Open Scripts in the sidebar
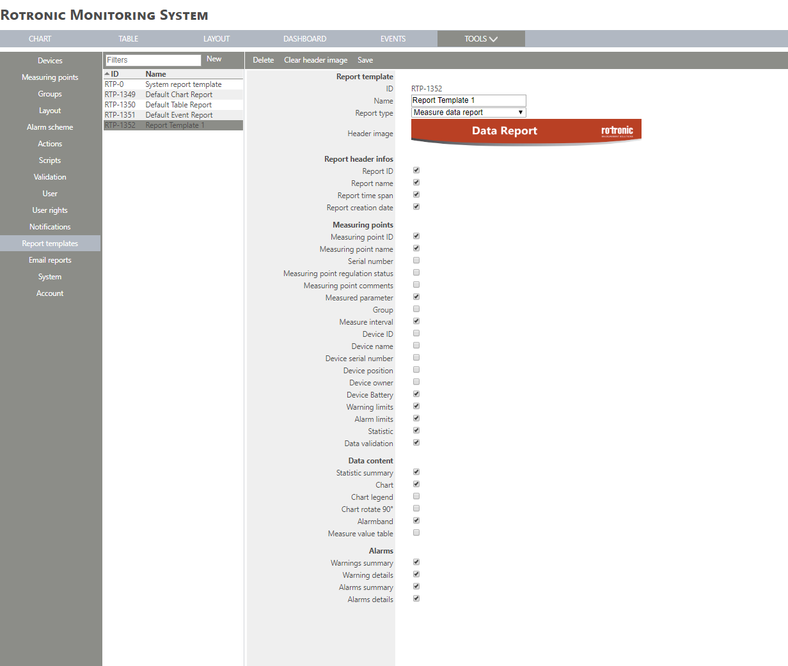 (x=50, y=160)
